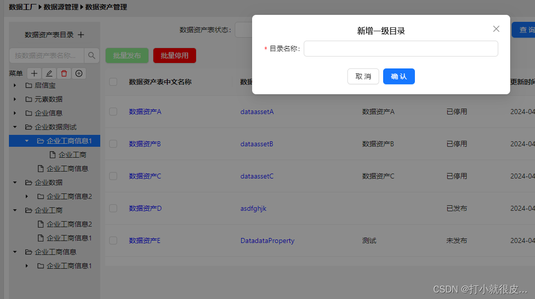Open the 数据资产C link

[145, 176]
